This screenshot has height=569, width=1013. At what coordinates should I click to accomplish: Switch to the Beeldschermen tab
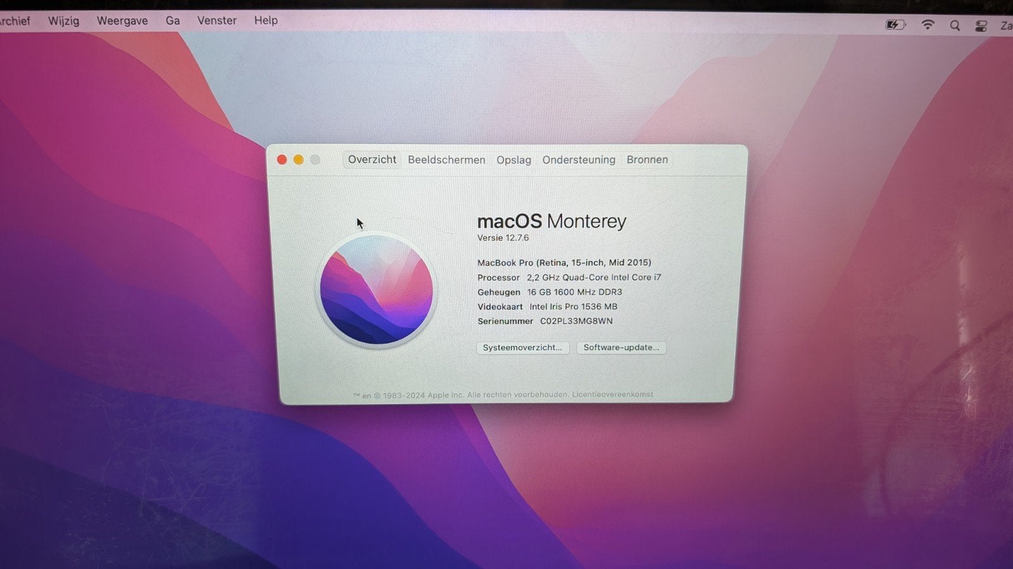tap(446, 160)
